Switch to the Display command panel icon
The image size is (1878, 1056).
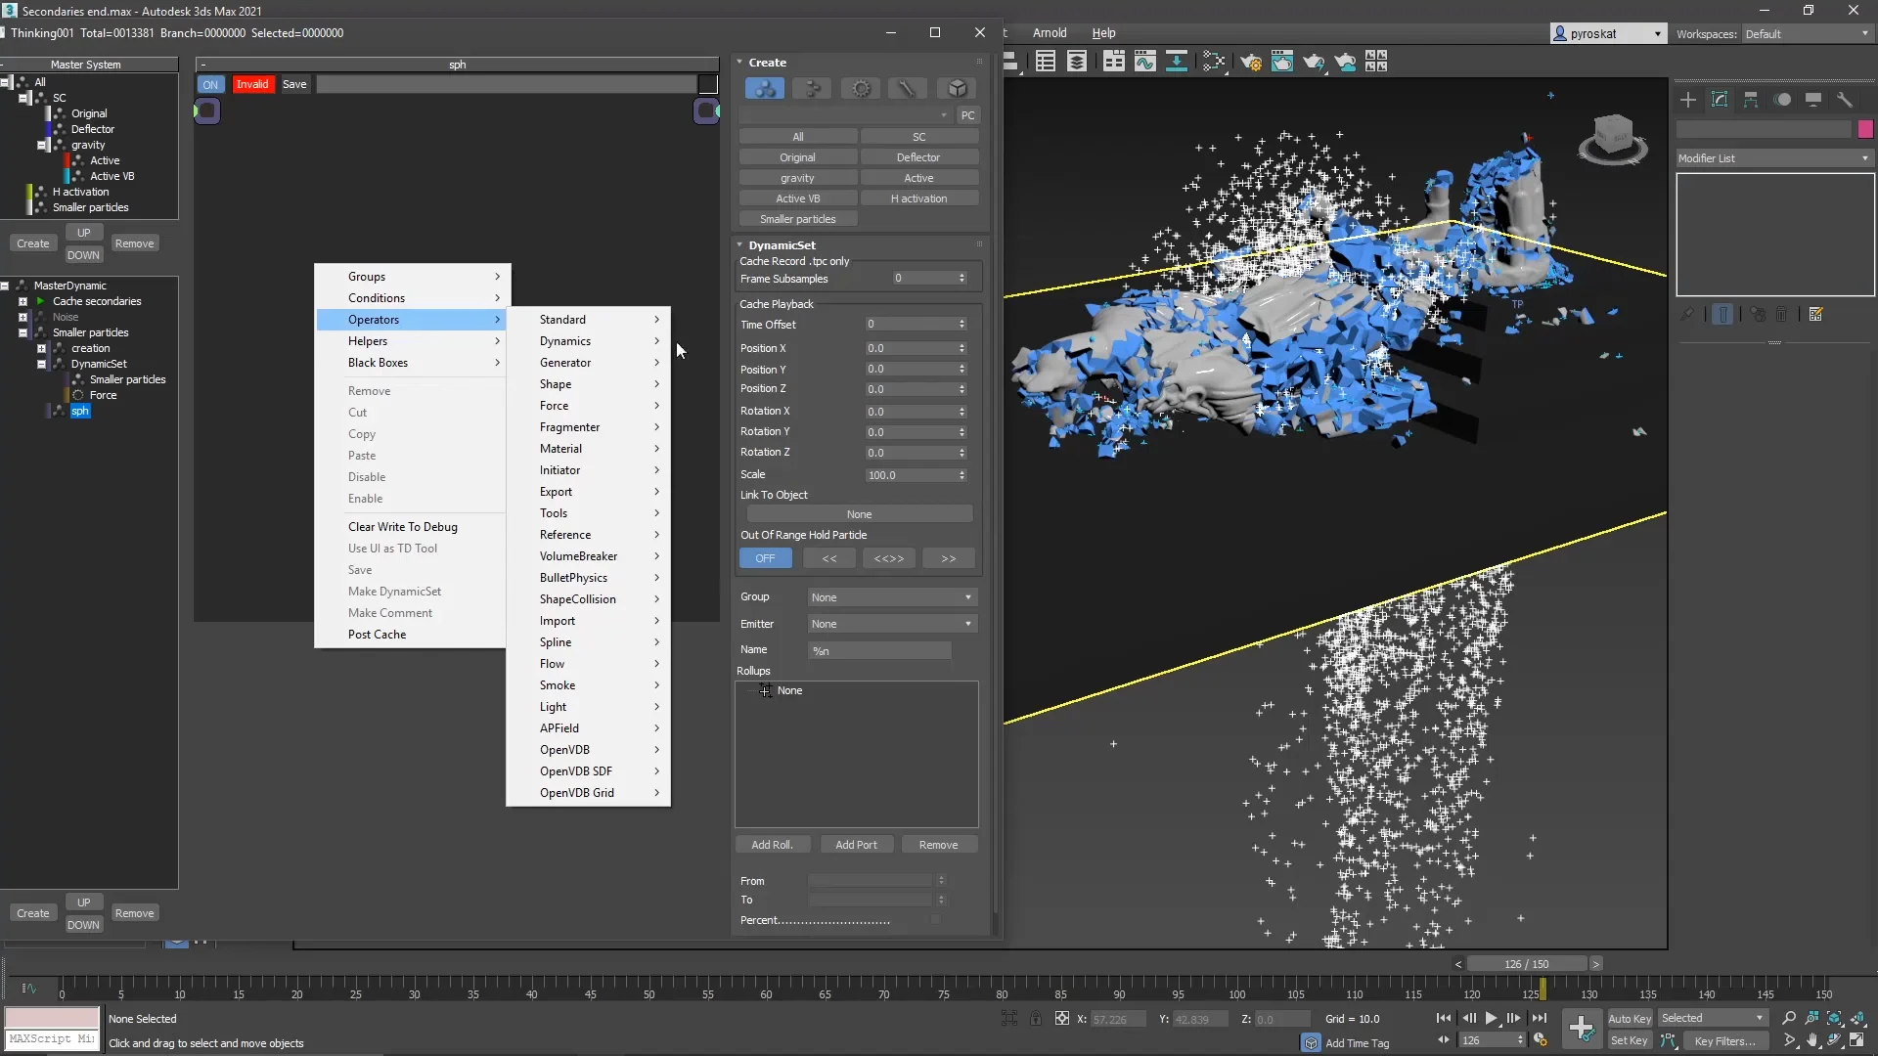1813,100
